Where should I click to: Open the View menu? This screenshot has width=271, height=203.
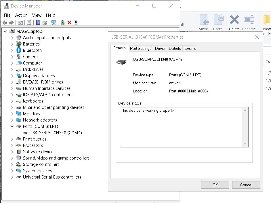(x=37, y=15)
